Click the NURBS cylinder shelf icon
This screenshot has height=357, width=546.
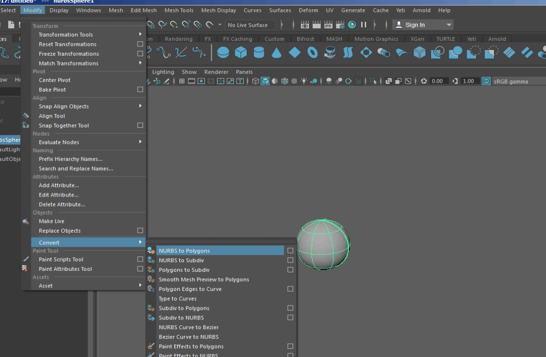coord(259,52)
